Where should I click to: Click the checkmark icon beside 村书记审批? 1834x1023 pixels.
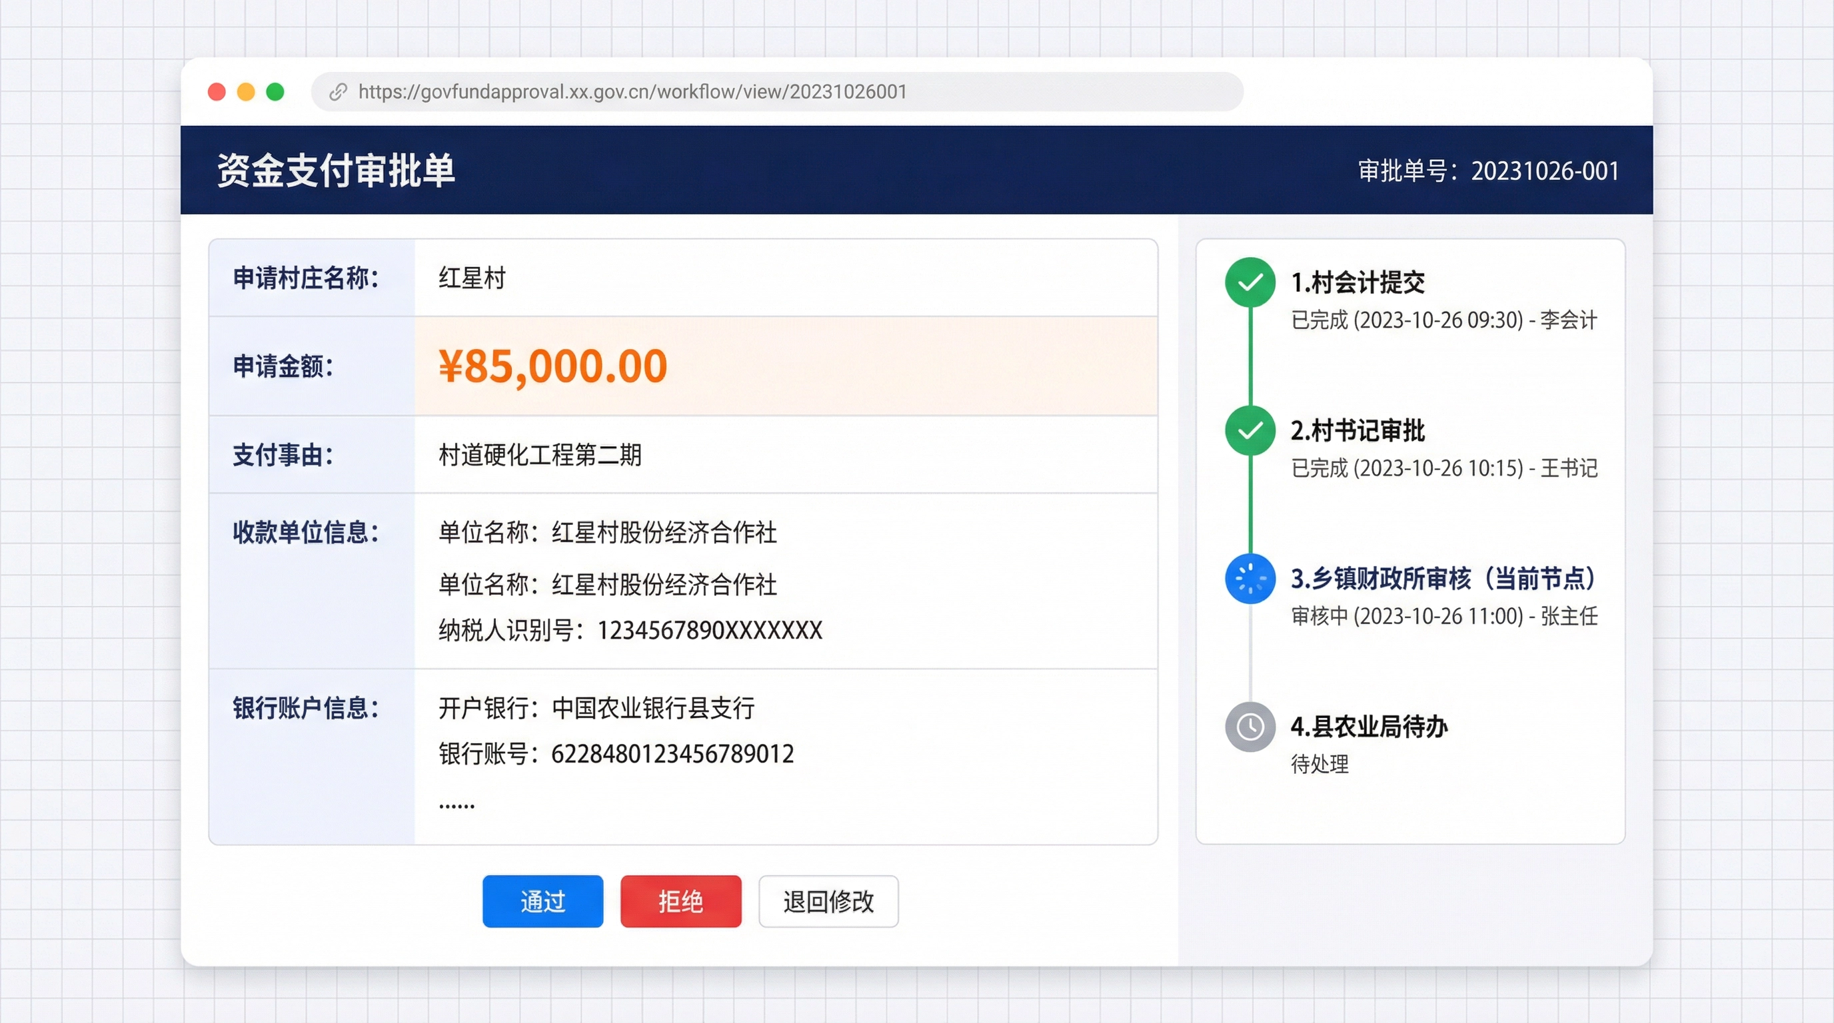coord(1250,430)
